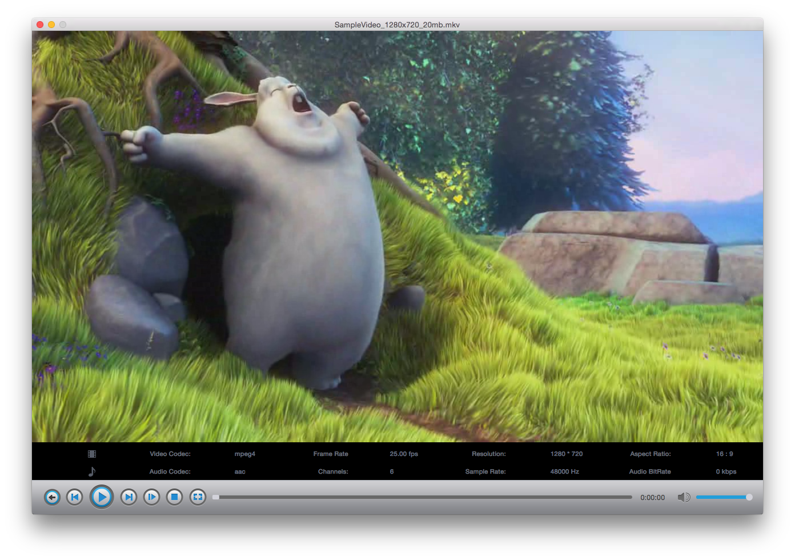Screen dimensions: 795x560
Task: Click the 16 : 9 aspect value
Action: (x=725, y=454)
